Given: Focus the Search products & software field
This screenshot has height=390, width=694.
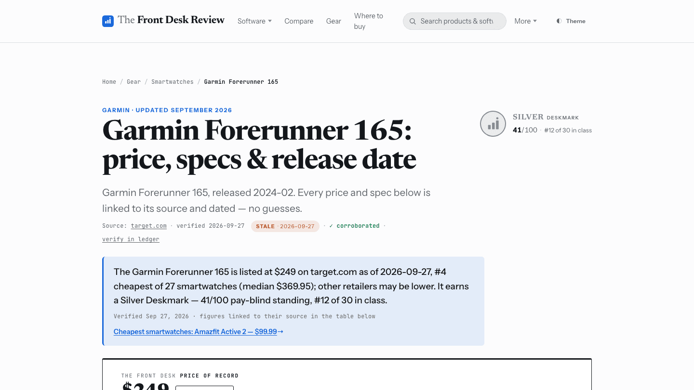Looking at the screenshot, I should [454, 21].
